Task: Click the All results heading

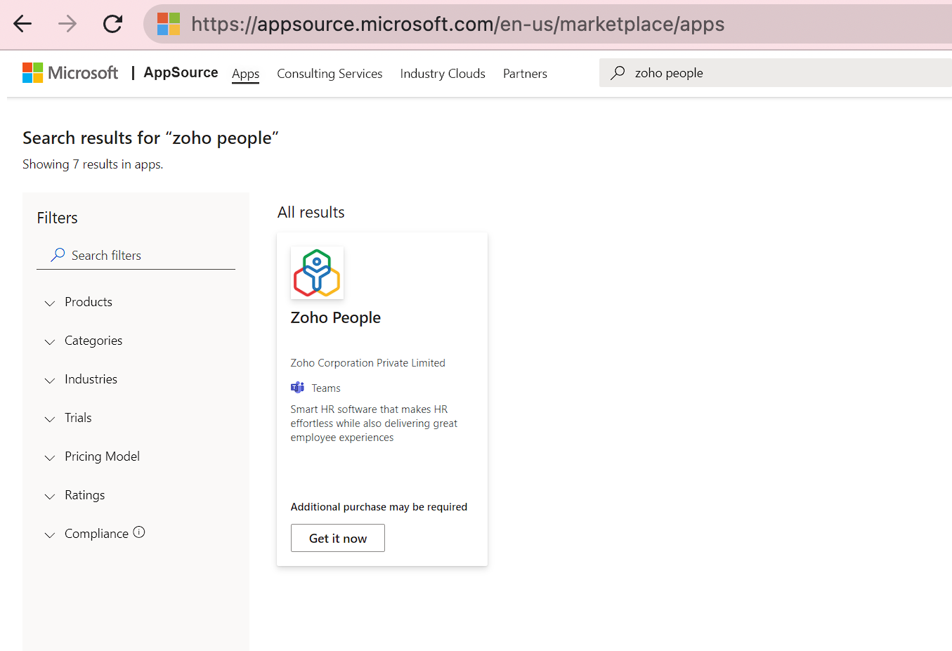Action: (x=311, y=212)
